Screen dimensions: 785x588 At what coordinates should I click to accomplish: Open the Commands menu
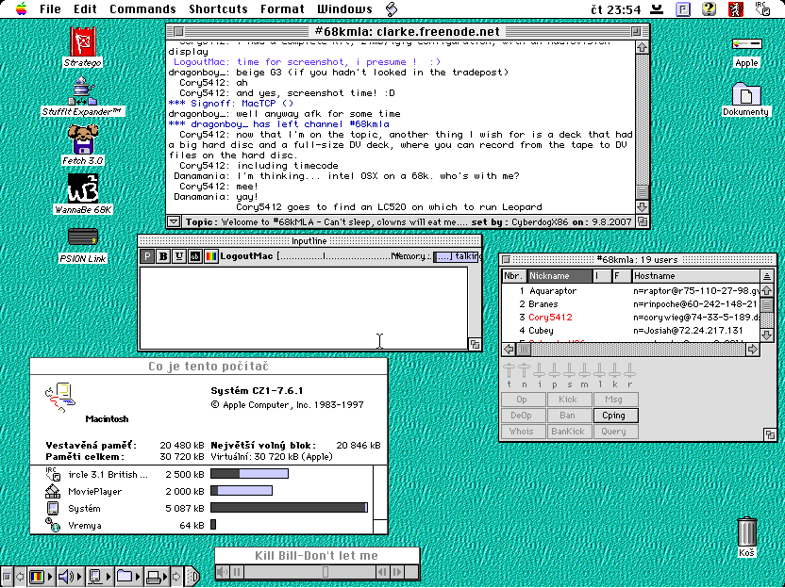[142, 9]
